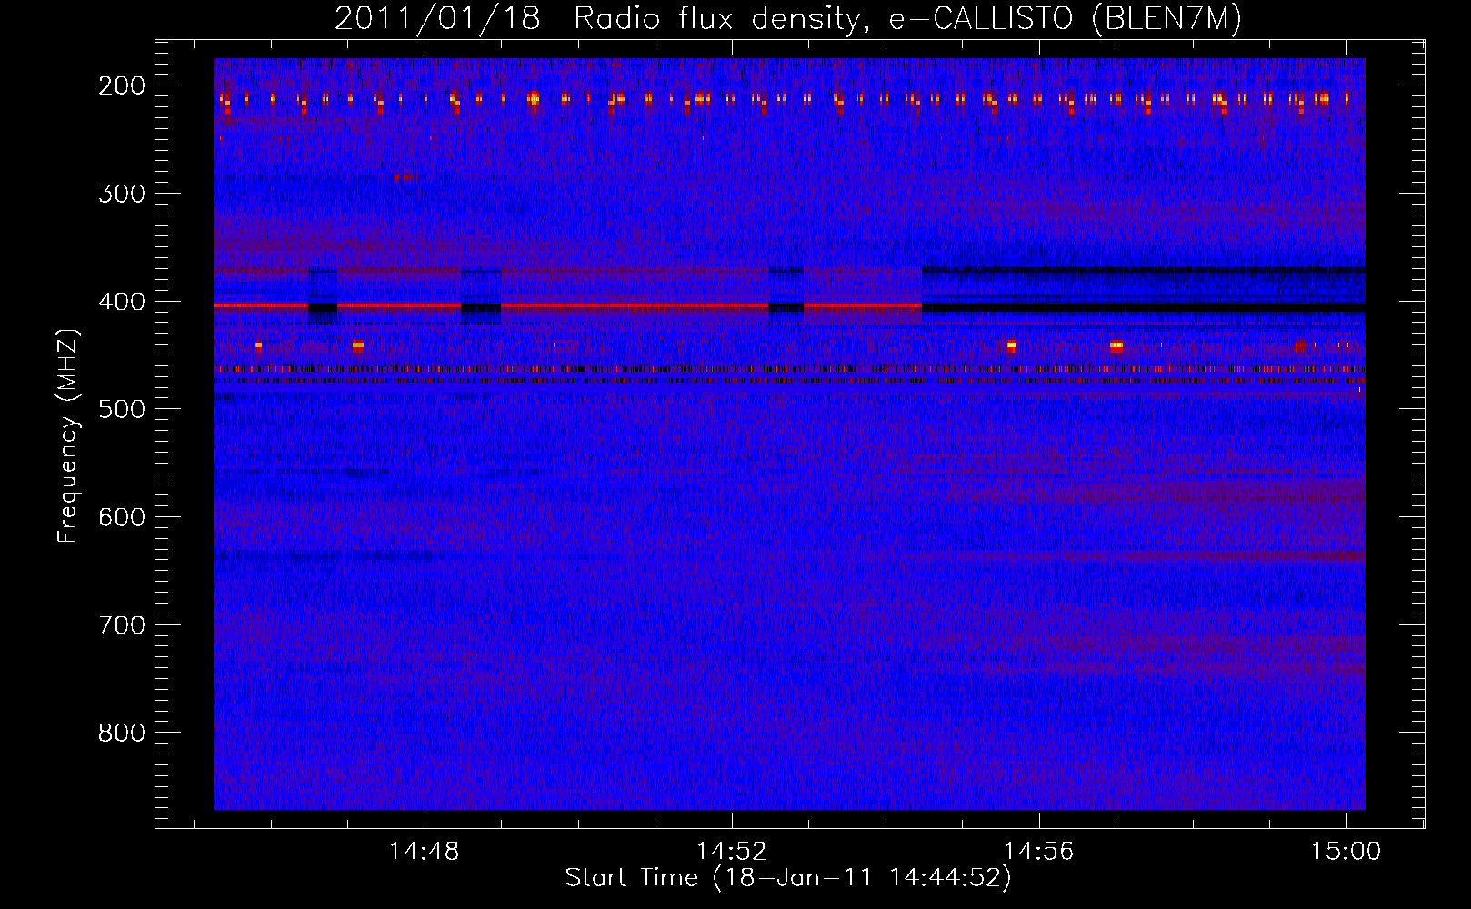1471x909 pixels.
Task: Click the 'Start Time (18-Jan-11 14:44:52)' label
Action: (x=788, y=878)
